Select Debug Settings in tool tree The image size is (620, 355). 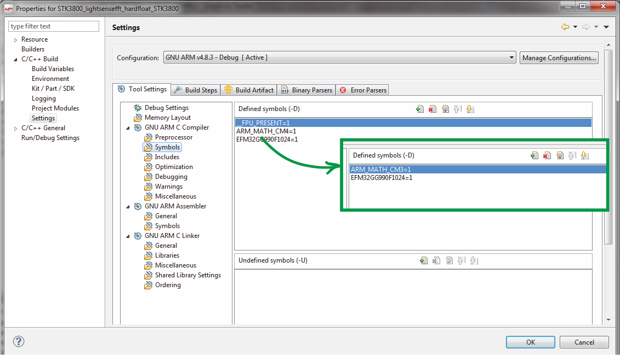(167, 108)
